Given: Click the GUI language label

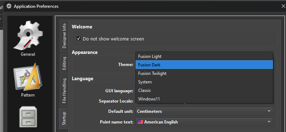Looking at the screenshot, I should click(119, 91).
